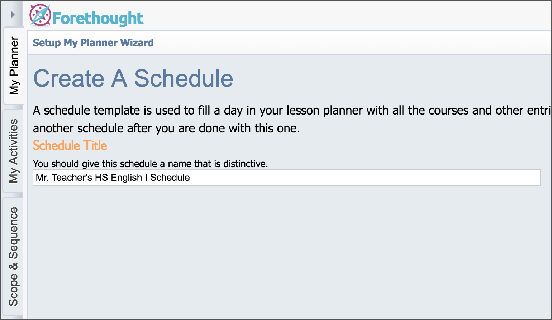The height and width of the screenshot is (320, 552).
Task: Open the Scope & Sequence tab
Action: coord(14,256)
